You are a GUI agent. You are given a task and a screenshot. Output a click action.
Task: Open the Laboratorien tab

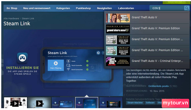coord(126,8)
